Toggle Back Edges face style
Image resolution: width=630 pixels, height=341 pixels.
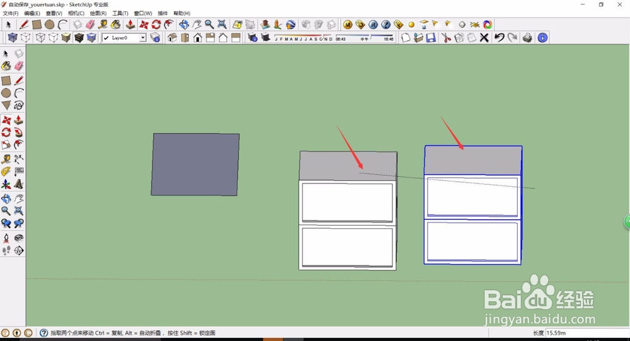coord(26,38)
